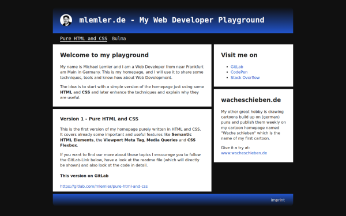Viewport: 346px width, 216px height.
Task: Click the paragraph about drawing cartoons
Action: click(x=253, y=125)
